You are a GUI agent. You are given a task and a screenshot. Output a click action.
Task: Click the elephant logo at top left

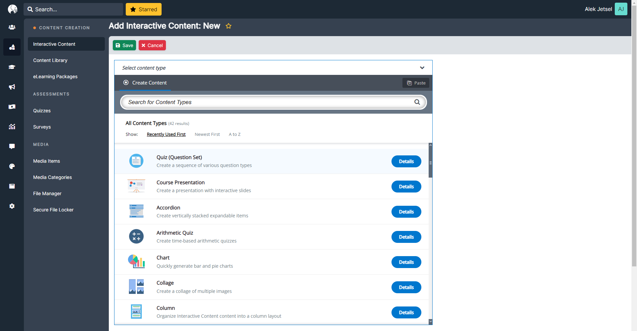(12, 9)
